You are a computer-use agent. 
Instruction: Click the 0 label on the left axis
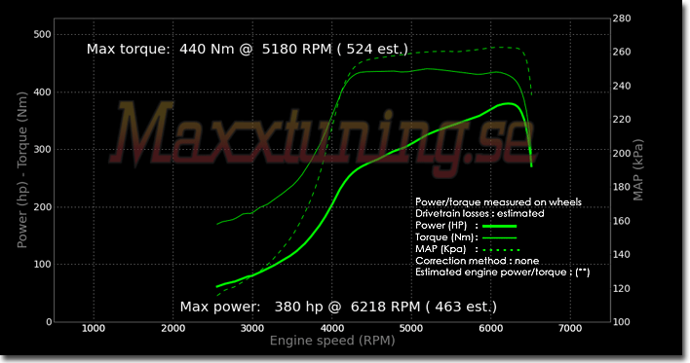[x=49, y=322]
